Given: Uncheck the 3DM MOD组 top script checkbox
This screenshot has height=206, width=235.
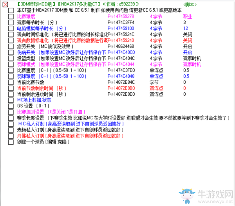Looking at the screenshot, I should click(x=5, y=4).
